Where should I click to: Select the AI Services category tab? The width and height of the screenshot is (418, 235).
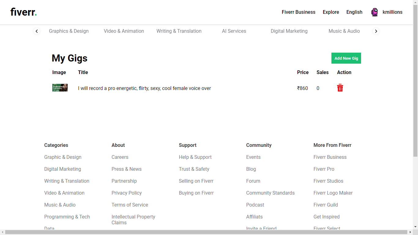(x=234, y=31)
